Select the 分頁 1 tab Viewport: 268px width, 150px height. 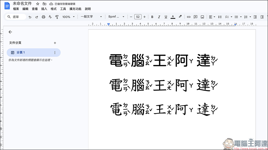click(x=33, y=52)
